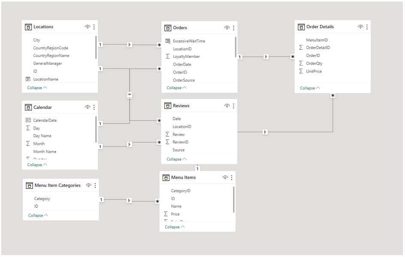Select the Day Name field in Calendar
Viewport: 405px width, 257px height.
[x=42, y=136]
